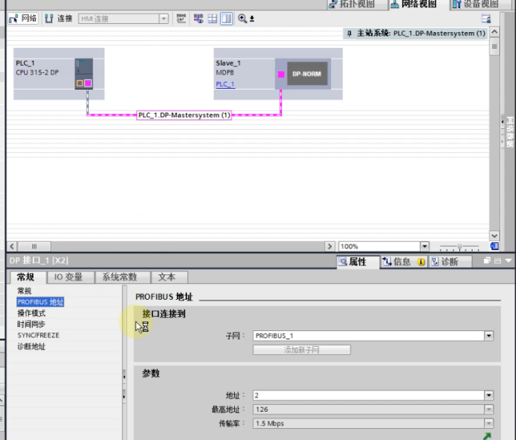Click the split inspector window icon

tap(497, 260)
